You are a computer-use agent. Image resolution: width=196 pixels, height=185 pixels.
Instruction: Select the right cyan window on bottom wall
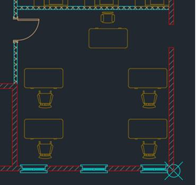(154, 169)
